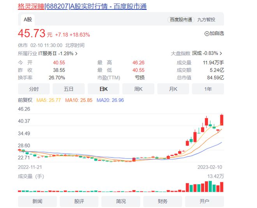Click the change value +7.18
The height and width of the screenshot is (208, 257).
click(62, 35)
